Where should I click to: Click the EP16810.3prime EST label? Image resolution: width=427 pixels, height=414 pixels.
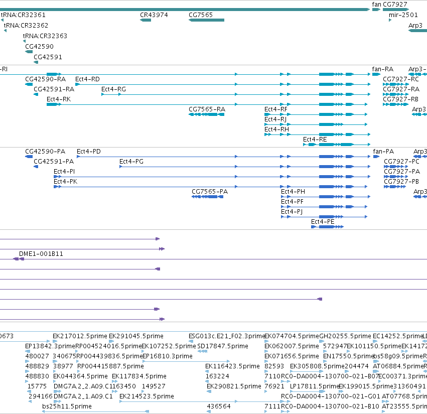click(168, 356)
